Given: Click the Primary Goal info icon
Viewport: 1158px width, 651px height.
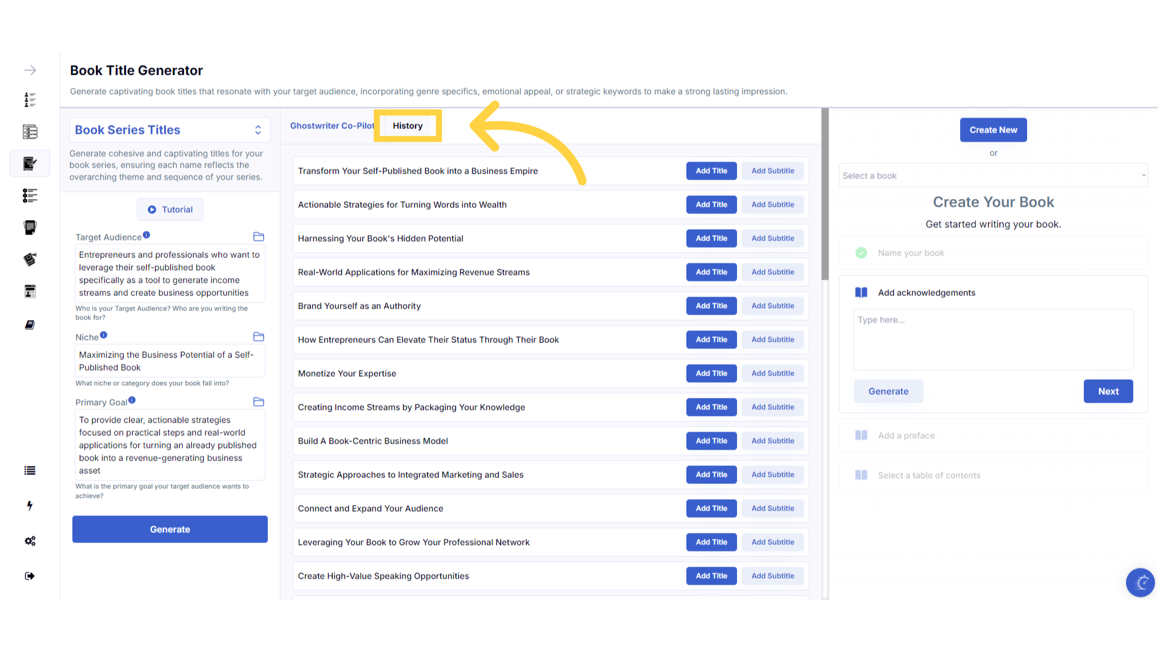Looking at the screenshot, I should 132,400.
